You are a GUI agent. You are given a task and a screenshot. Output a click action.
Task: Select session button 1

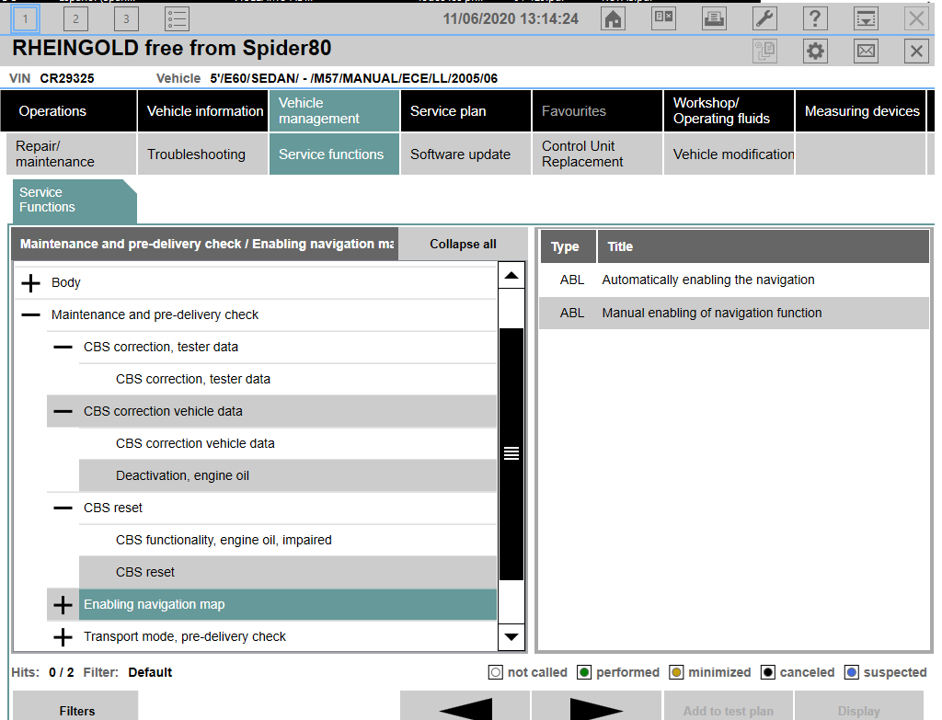25,18
